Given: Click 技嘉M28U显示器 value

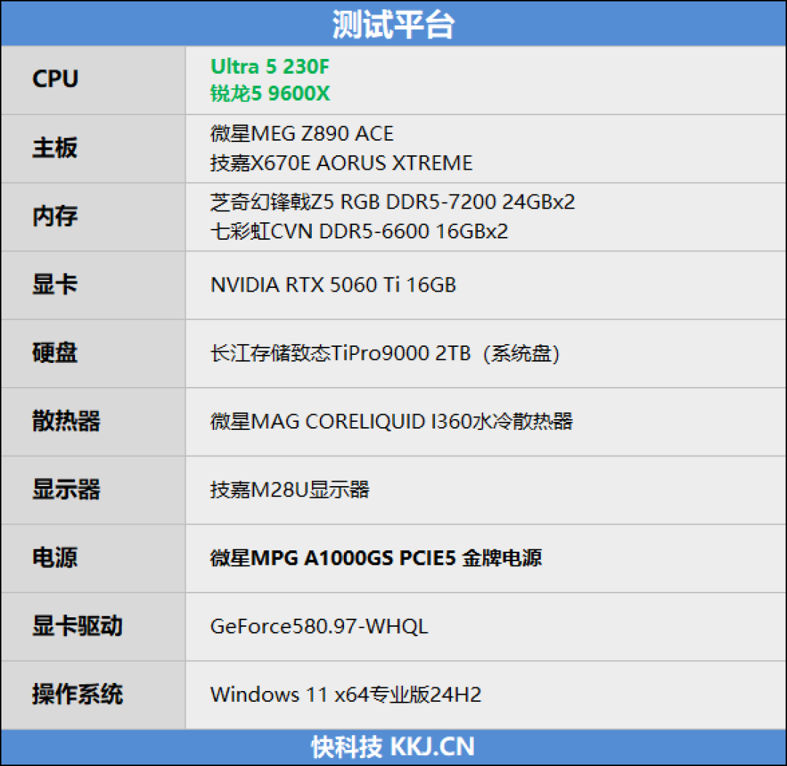Looking at the screenshot, I should [289, 490].
